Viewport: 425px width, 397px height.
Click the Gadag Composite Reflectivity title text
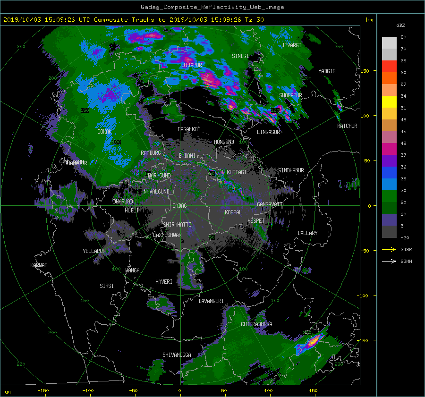212,7
